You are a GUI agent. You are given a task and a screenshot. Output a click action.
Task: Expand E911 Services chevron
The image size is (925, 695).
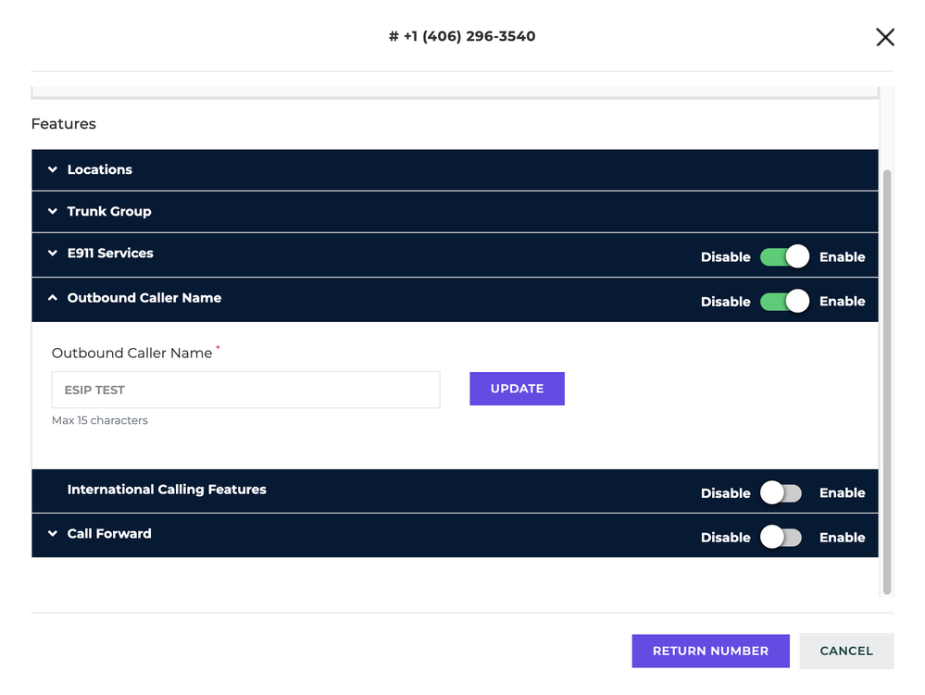pyautogui.click(x=53, y=253)
